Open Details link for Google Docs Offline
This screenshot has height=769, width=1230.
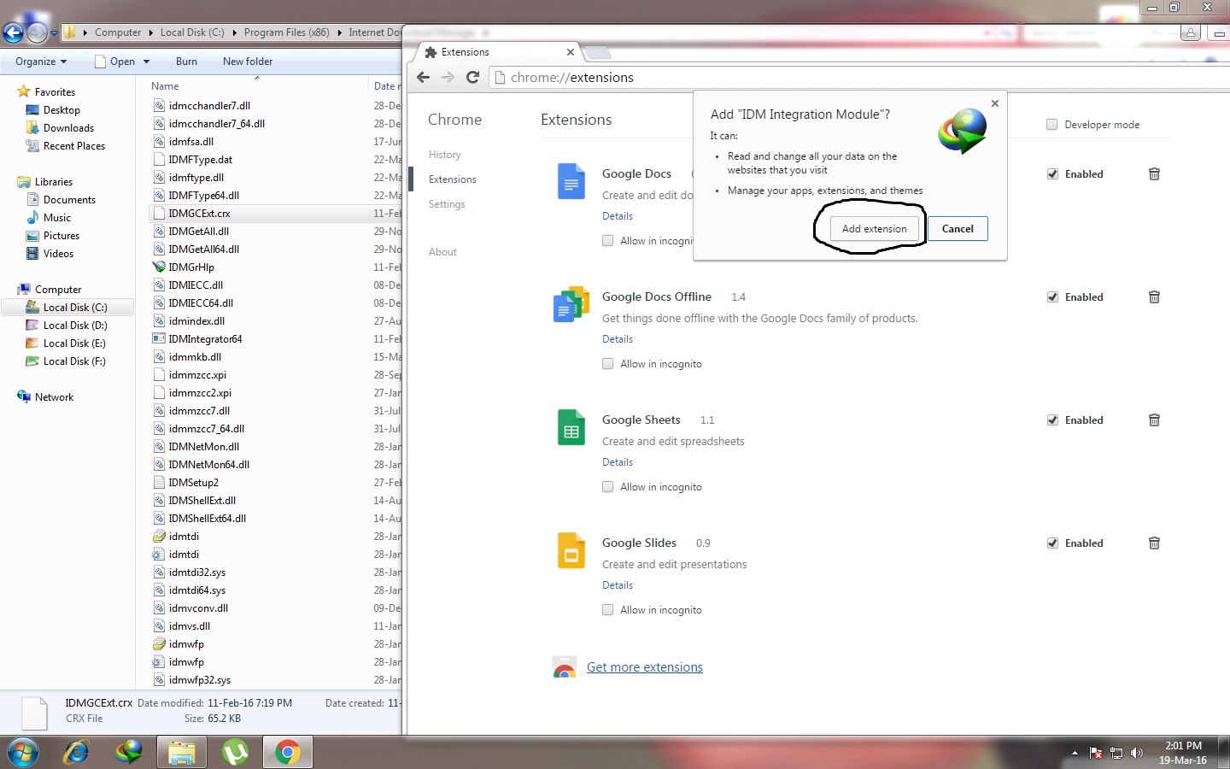618,339
